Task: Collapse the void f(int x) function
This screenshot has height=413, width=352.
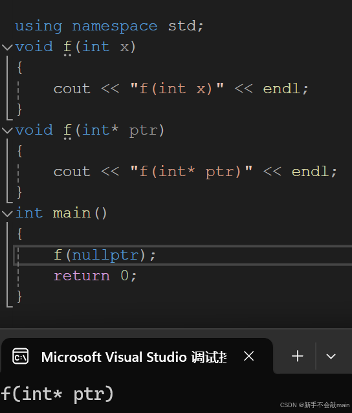Action: [7, 47]
